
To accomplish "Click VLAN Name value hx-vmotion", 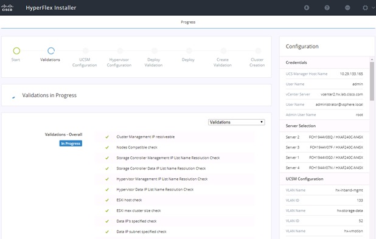I will pos(353,231).
